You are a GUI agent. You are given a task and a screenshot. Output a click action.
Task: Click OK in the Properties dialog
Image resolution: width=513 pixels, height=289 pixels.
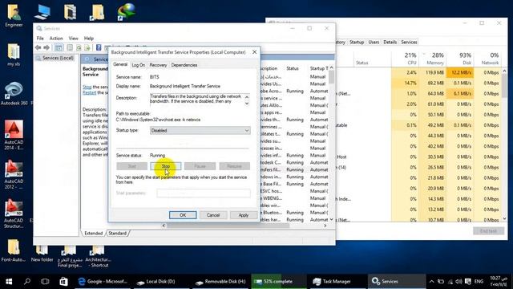(x=183, y=215)
